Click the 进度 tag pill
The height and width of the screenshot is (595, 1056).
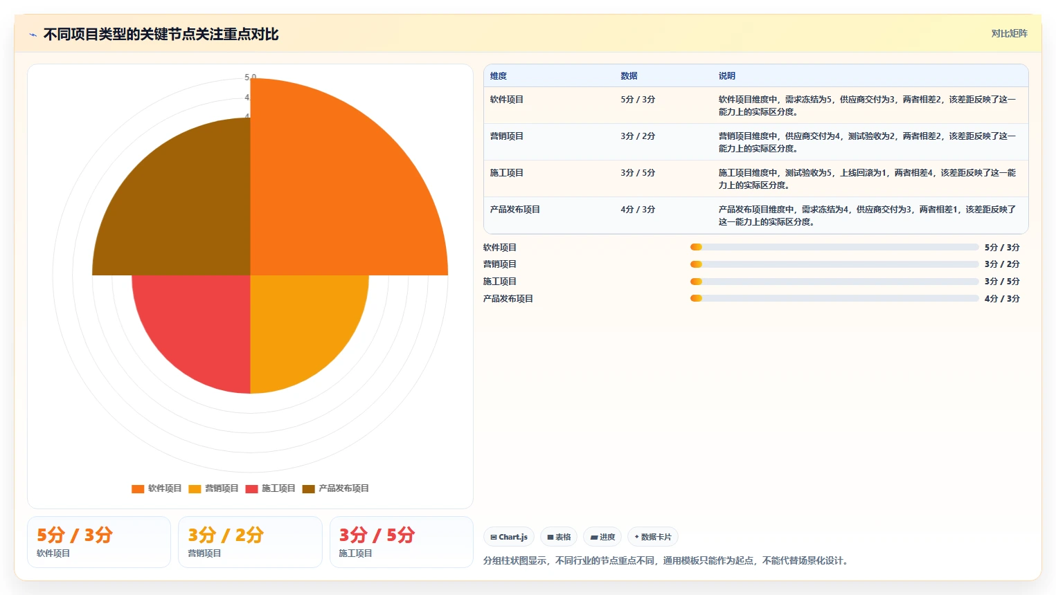tap(602, 537)
